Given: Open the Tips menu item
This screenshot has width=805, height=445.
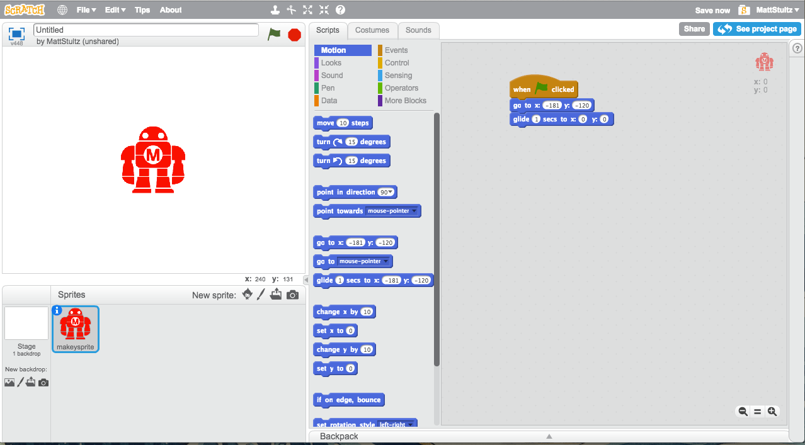Looking at the screenshot, I should [142, 10].
